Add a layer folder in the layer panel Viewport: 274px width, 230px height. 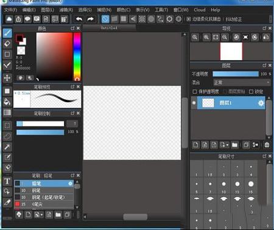(235, 145)
